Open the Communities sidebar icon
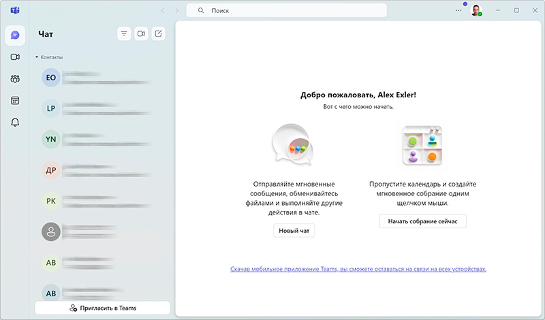The width and height of the screenshot is (545, 320). [15, 79]
